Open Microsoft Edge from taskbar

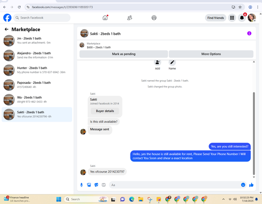point(132,199)
